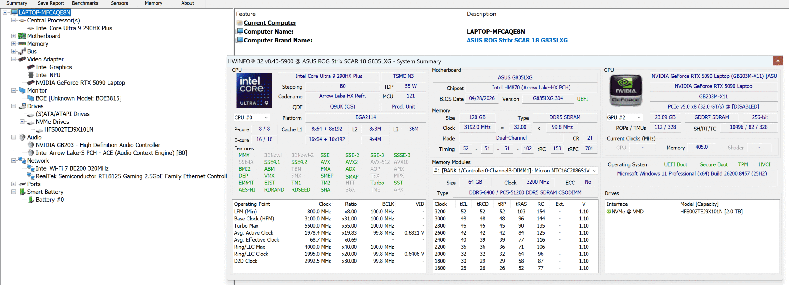The width and height of the screenshot is (789, 285).
Task: Click the Intel Wi-Fi 7 BE200 adapter icon
Action: click(x=31, y=168)
